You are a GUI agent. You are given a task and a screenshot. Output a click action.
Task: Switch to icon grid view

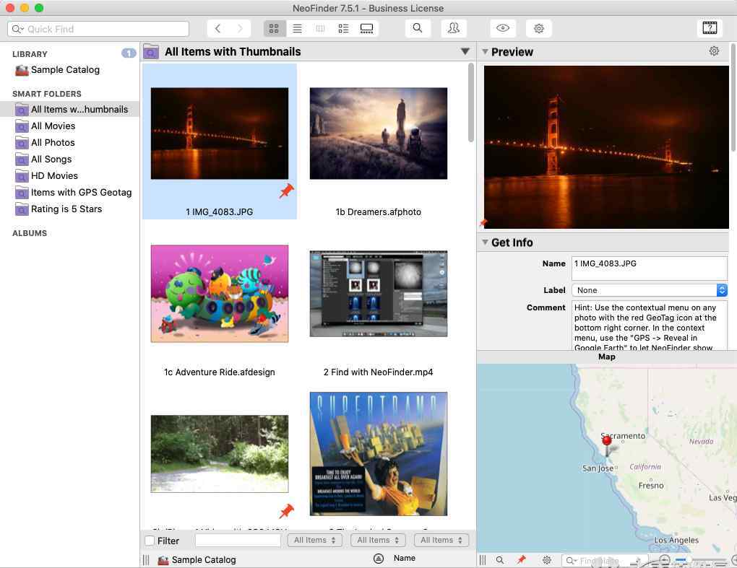(274, 29)
